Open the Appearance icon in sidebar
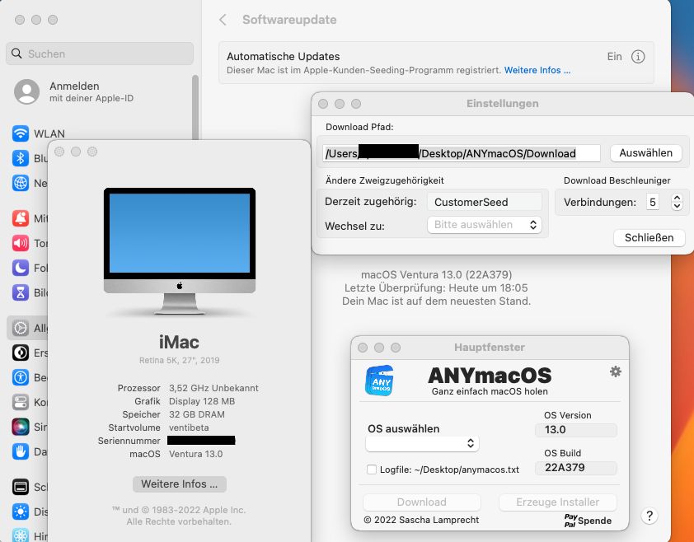 click(21, 353)
